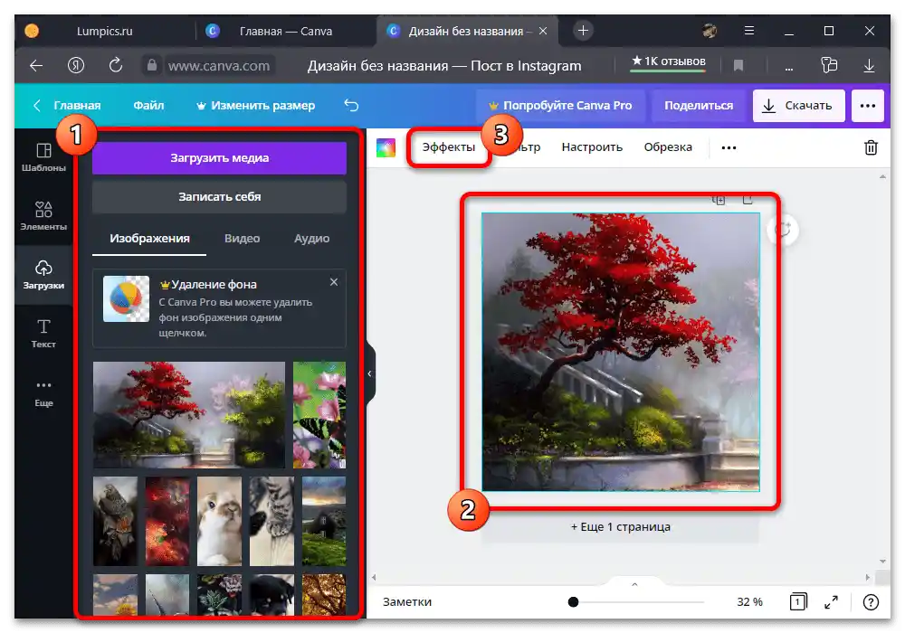Click Загрузить медиа upload button

click(x=219, y=158)
